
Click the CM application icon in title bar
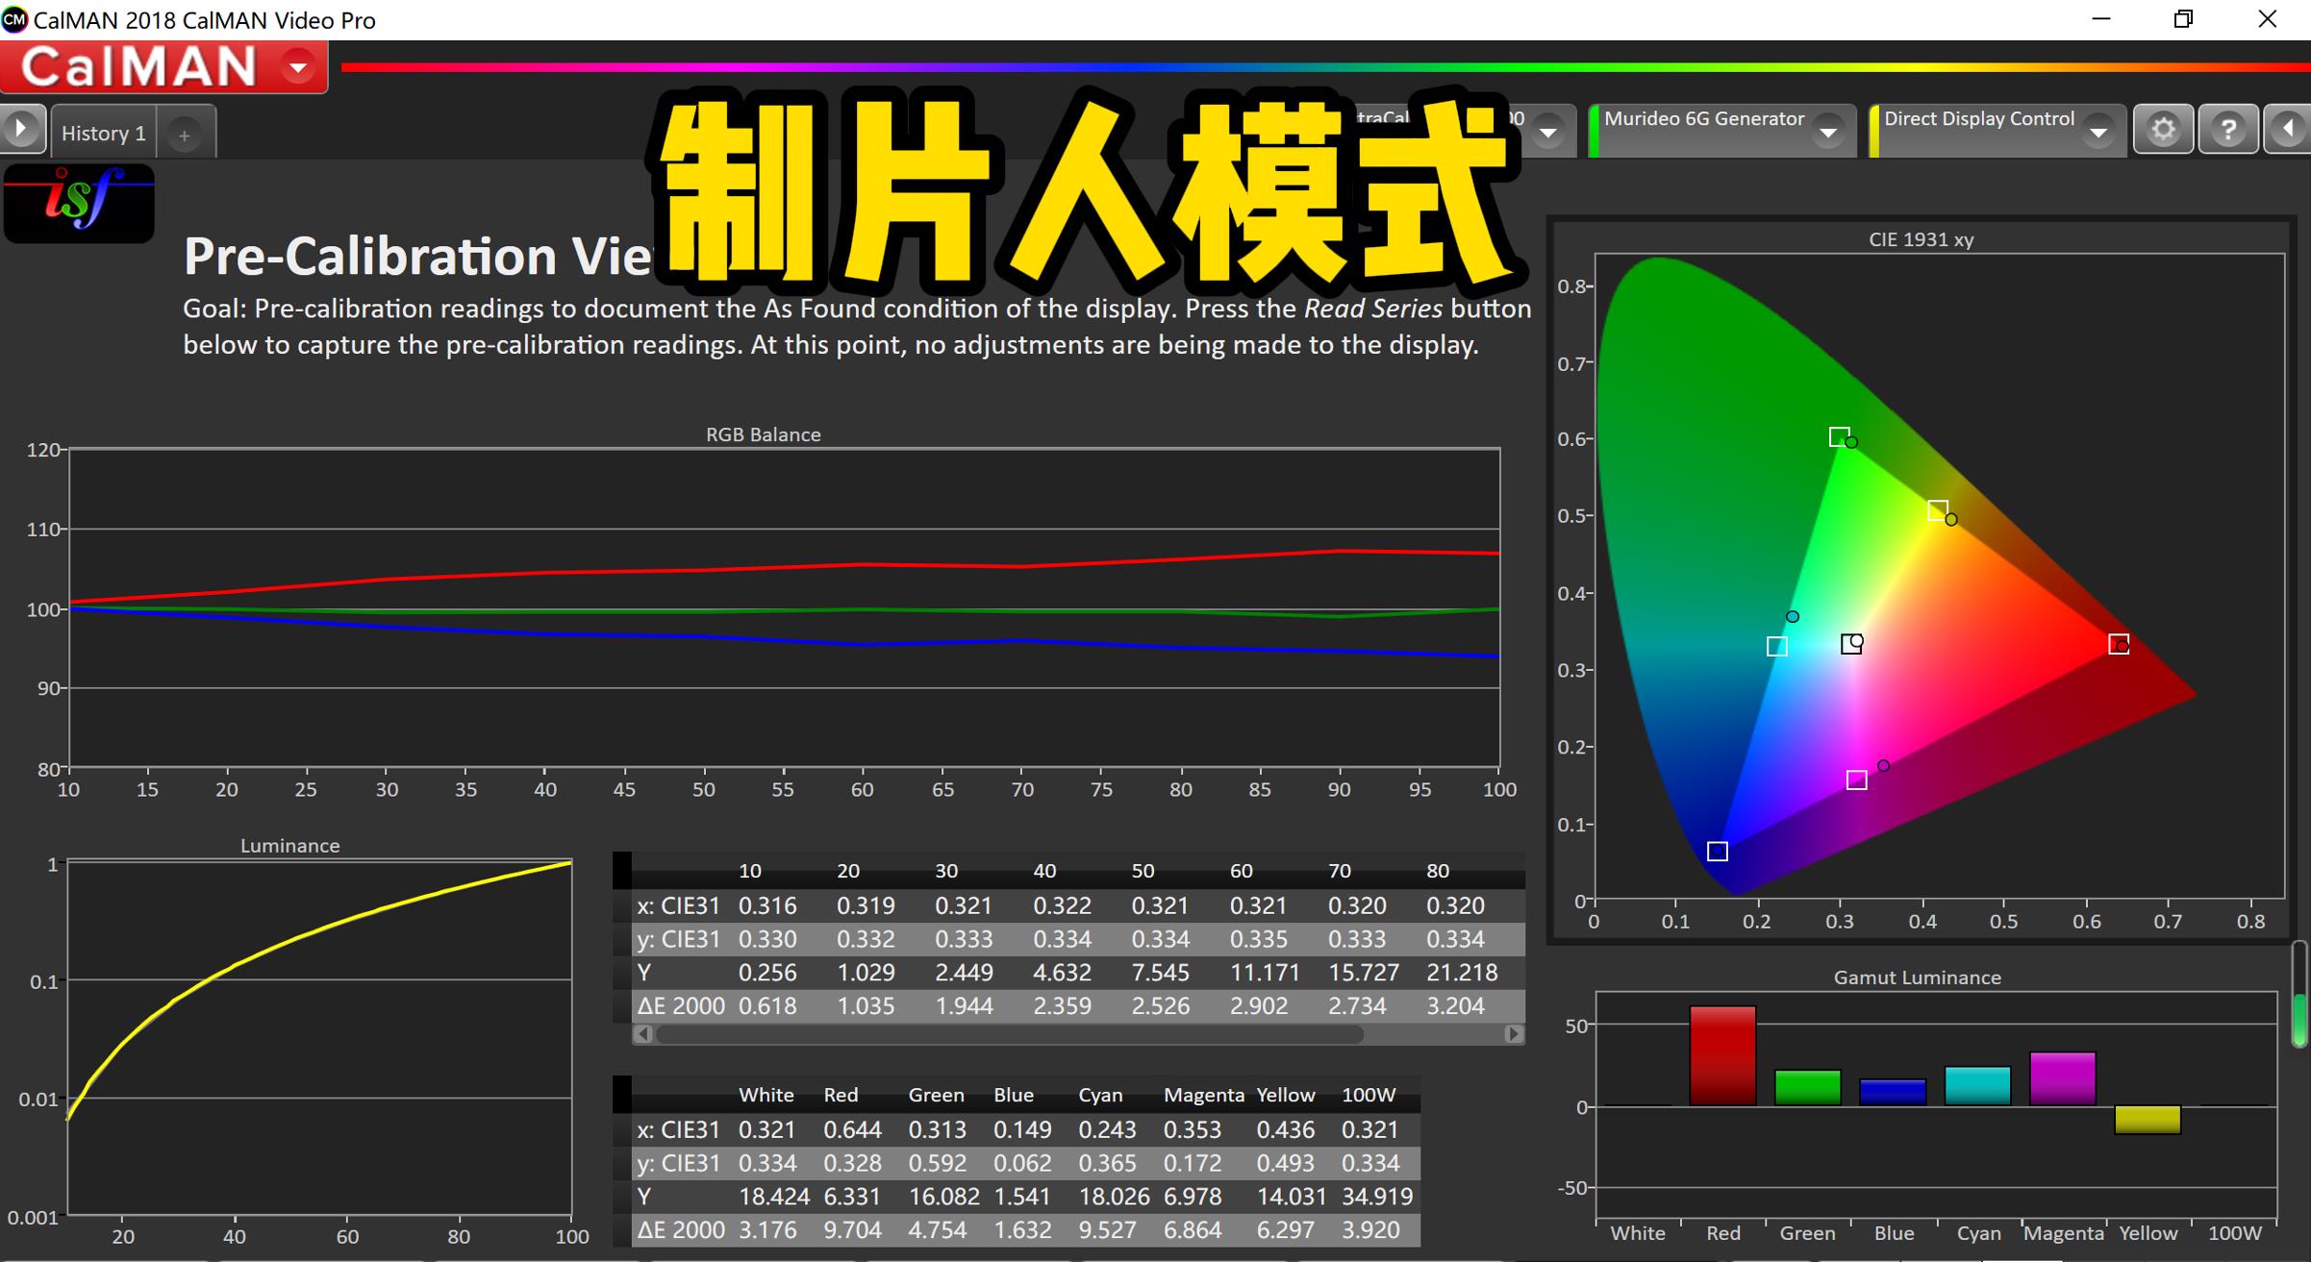(13, 18)
